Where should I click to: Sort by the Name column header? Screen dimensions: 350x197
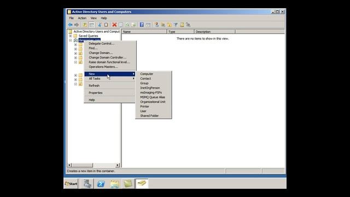pyautogui.click(x=144, y=32)
